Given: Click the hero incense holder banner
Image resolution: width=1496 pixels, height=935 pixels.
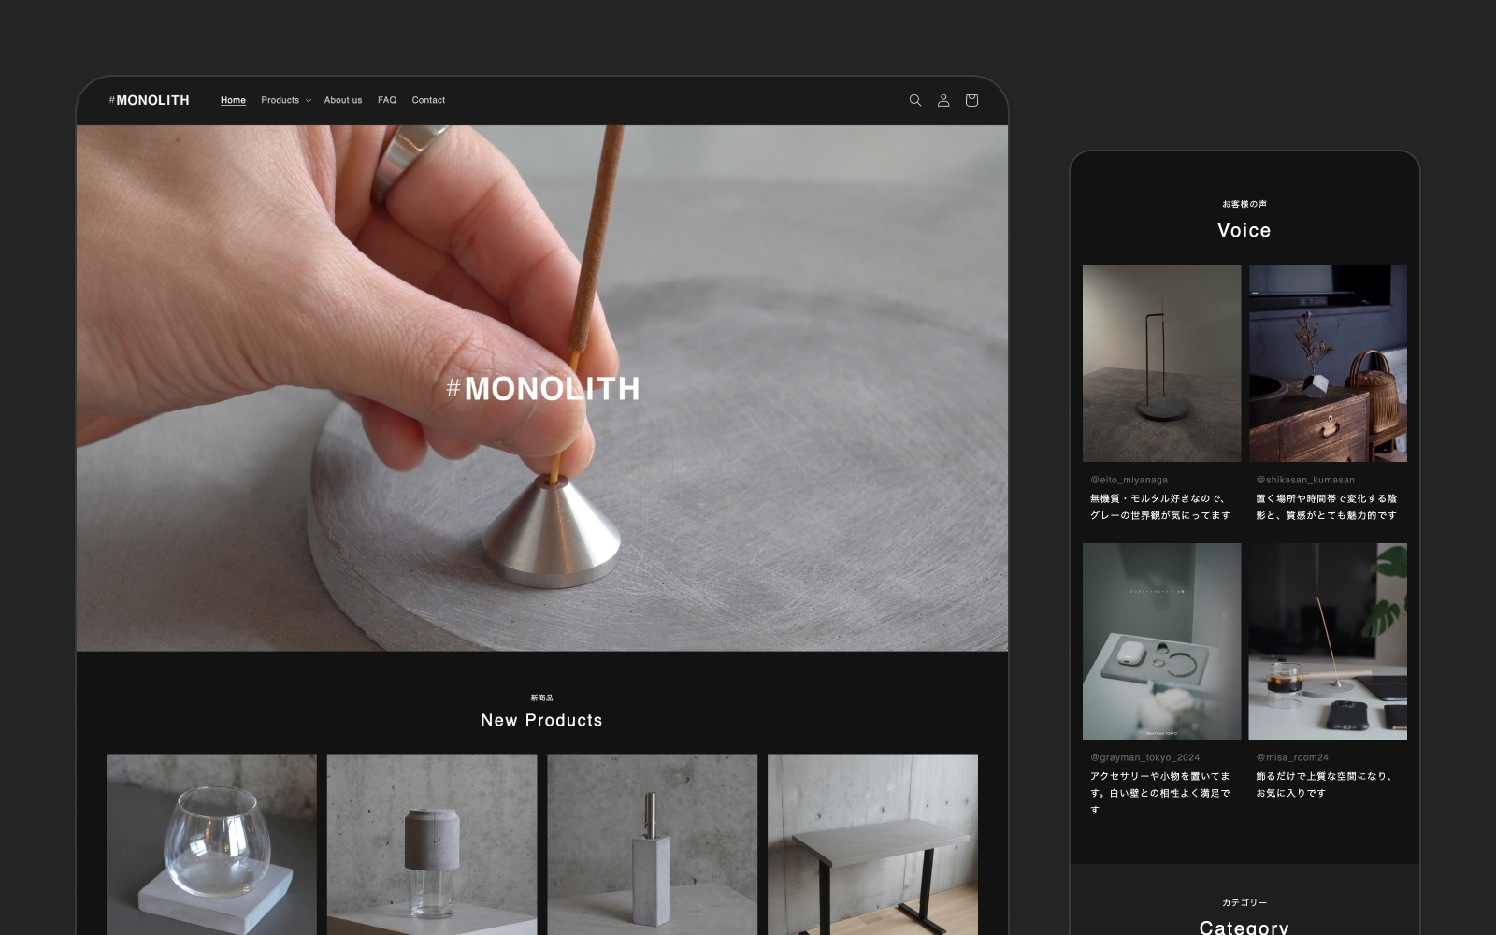Looking at the screenshot, I should coord(542,388).
